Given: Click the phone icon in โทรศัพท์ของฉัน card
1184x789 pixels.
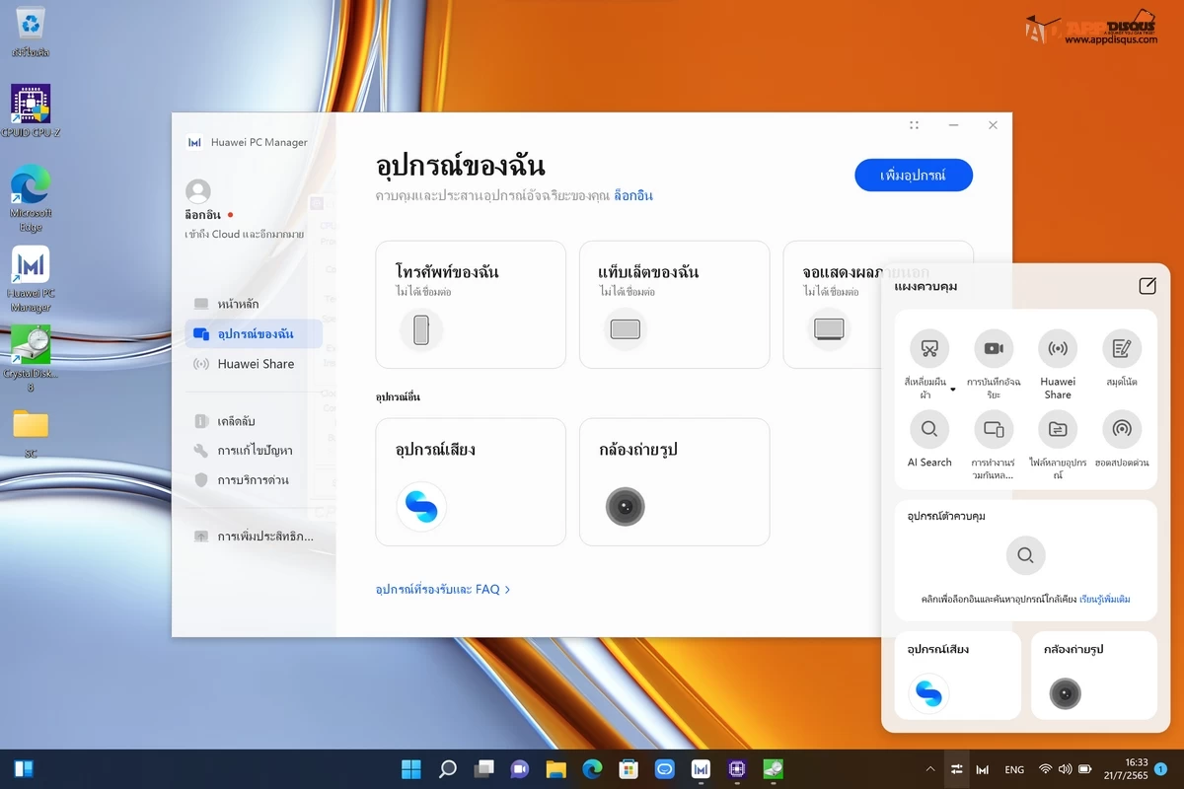Looking at the screenshot, I should coord(421,329).
